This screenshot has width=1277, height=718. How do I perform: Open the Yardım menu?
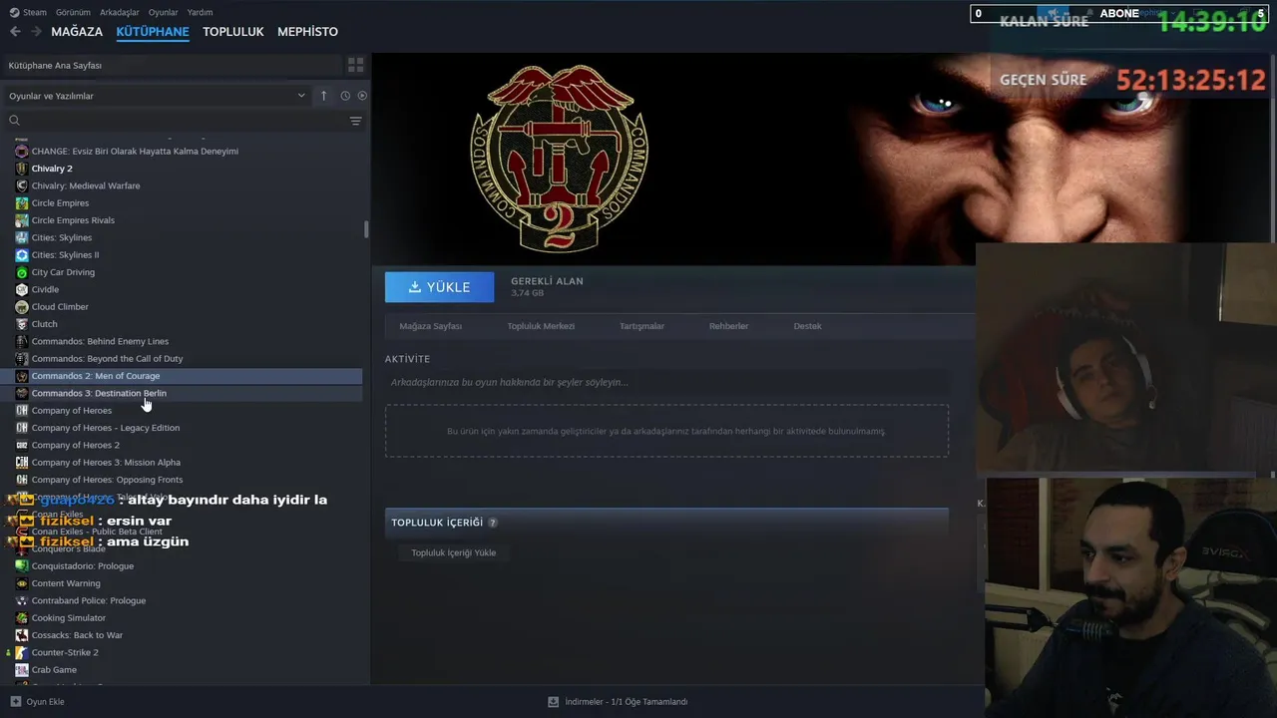(201, 12)
